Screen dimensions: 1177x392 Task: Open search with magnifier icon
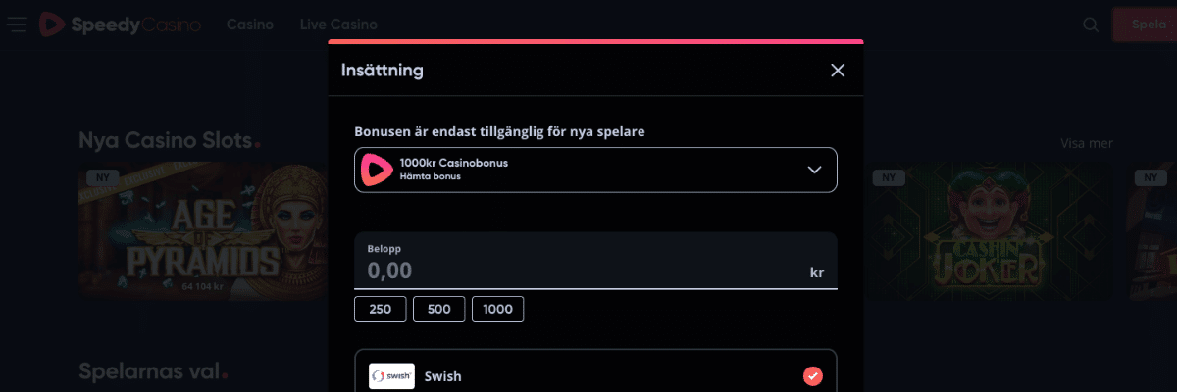coord(1091,24)
